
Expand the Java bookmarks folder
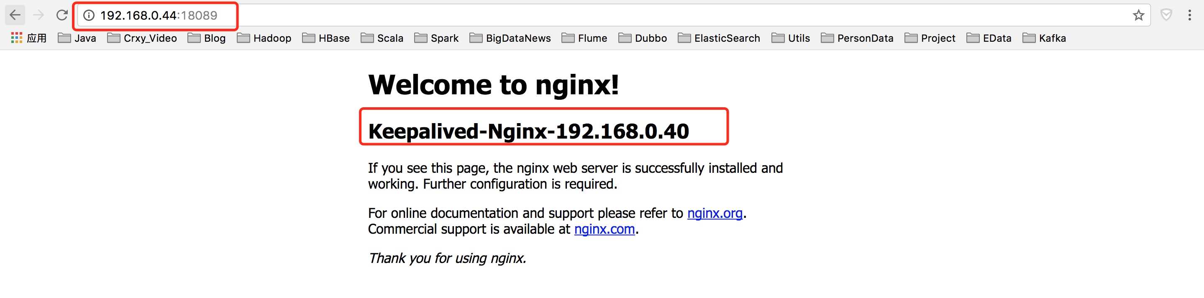tap(77, 38)
